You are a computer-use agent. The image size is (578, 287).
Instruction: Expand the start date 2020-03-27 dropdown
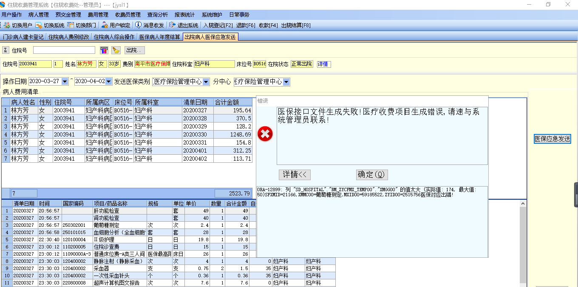pyautogui.click(x=65, y=81)
